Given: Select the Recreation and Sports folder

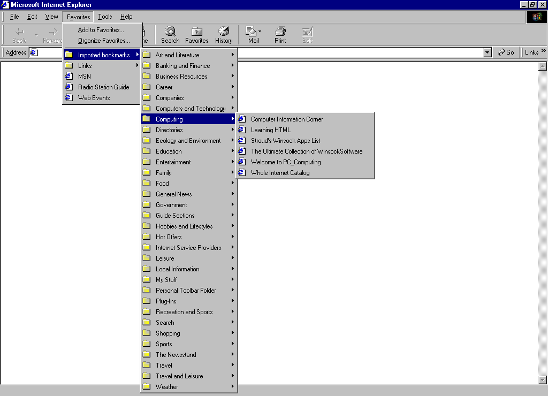Looking at the screenshot, I should [x=189, y=312].
